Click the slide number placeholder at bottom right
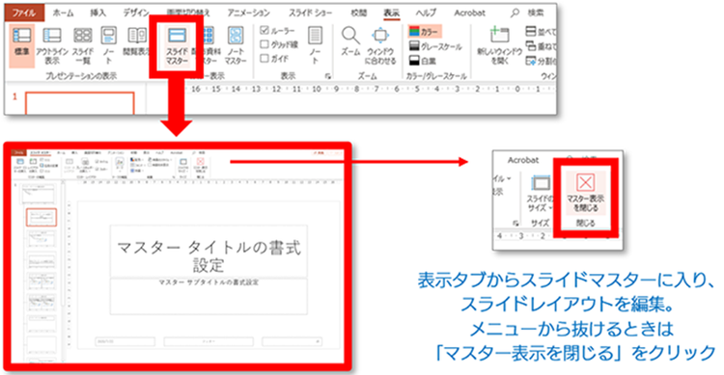The width and height of the screenshot is (724, 375). tap(292, 341)
